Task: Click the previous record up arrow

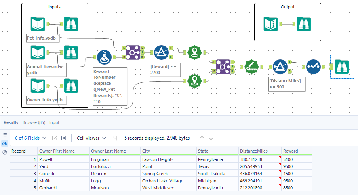Action: pos(202,138)
